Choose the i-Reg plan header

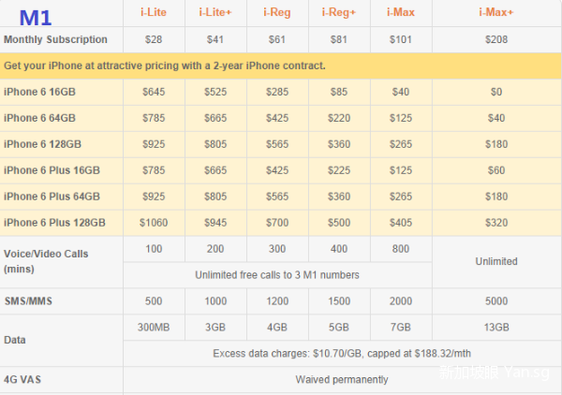(277, 13)
